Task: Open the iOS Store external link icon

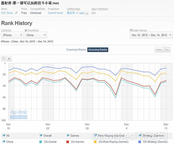Action: click(16, 13)
